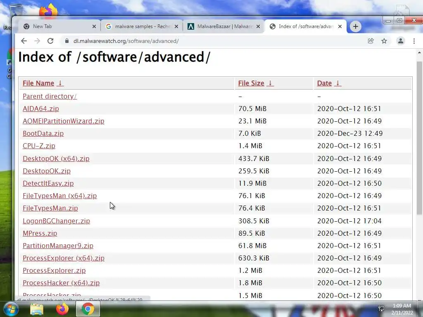The height and width of the screenshot is (317, 423).
Task: Download AIDA64.zip
Action: pos(41,109)
